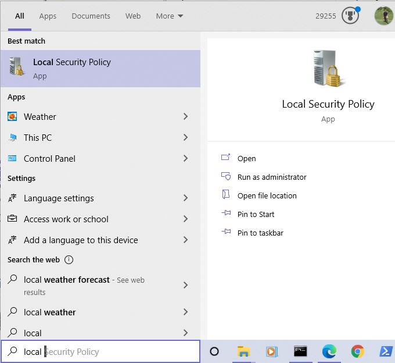Click the Control Panel icon
Screen dimensions: 395x363
12,158
